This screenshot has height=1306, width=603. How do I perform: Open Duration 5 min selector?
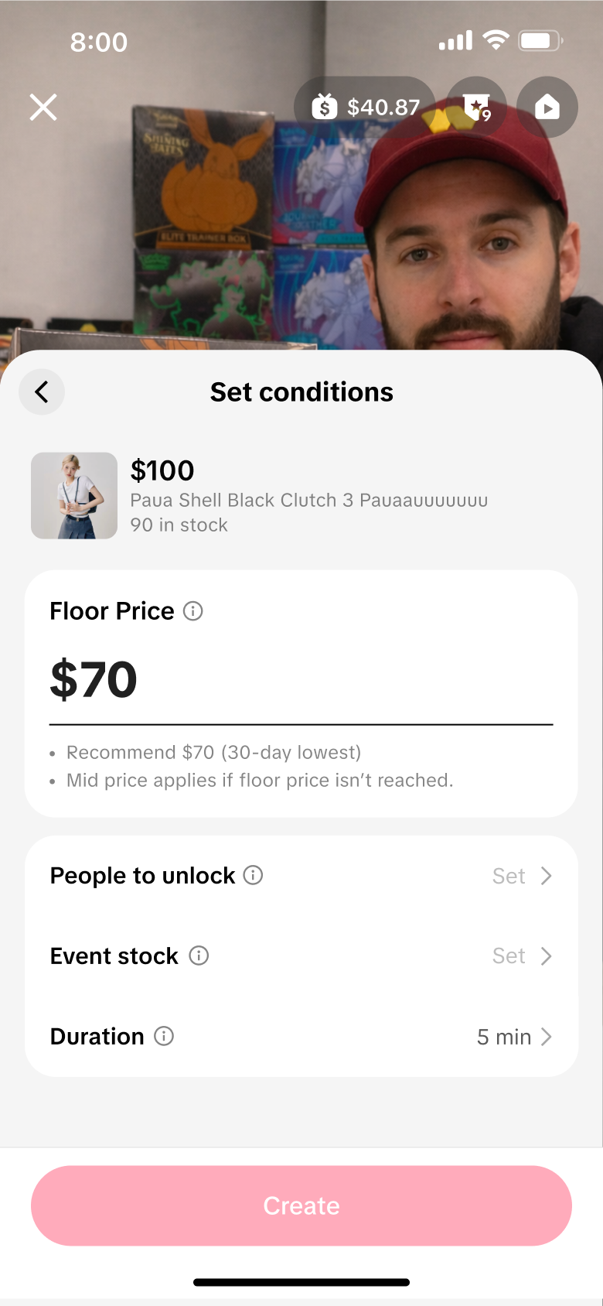pos(515,1037)
